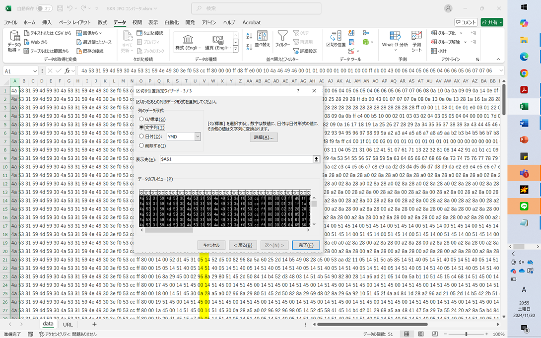This screenshot has width=541, height=338.
Task: Open Excel from the Windows taskbar
Action: [x=524, y=107]
